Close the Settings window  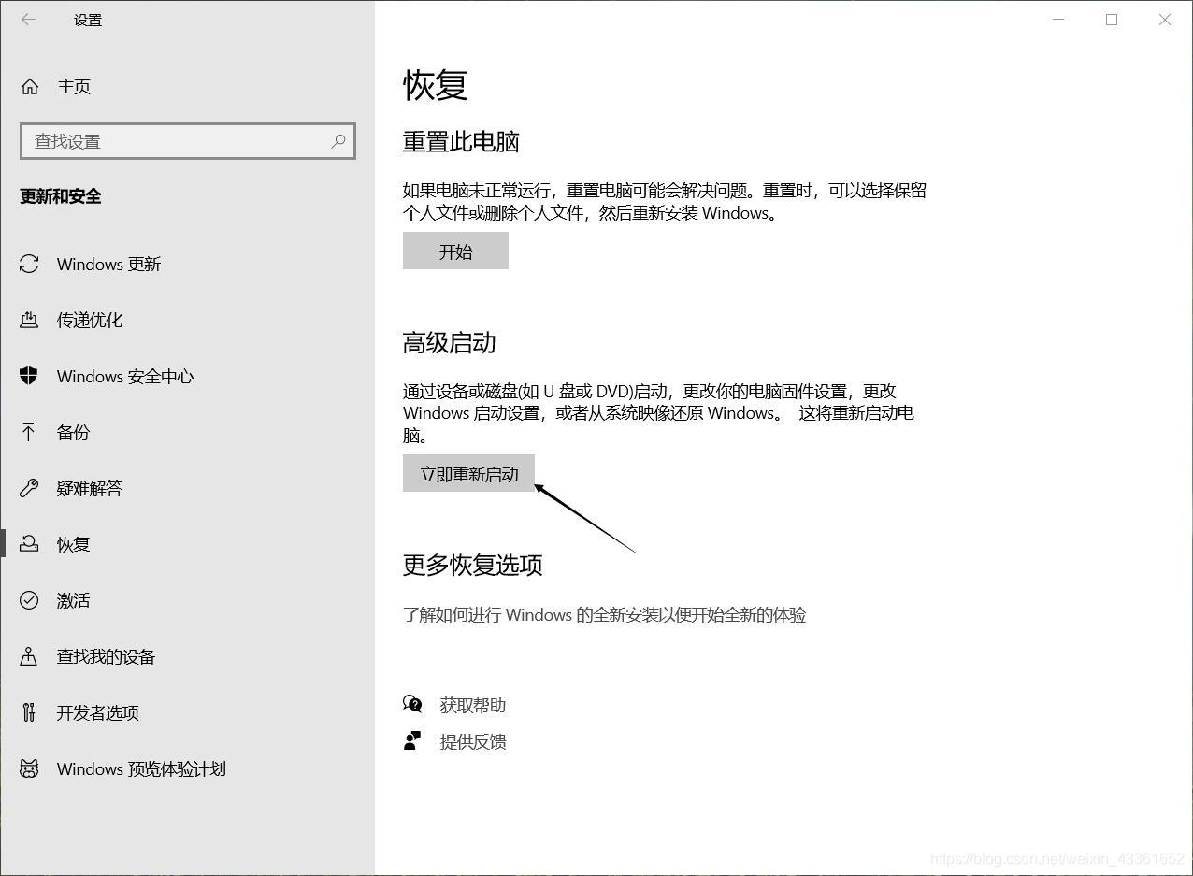point(1165,19)
